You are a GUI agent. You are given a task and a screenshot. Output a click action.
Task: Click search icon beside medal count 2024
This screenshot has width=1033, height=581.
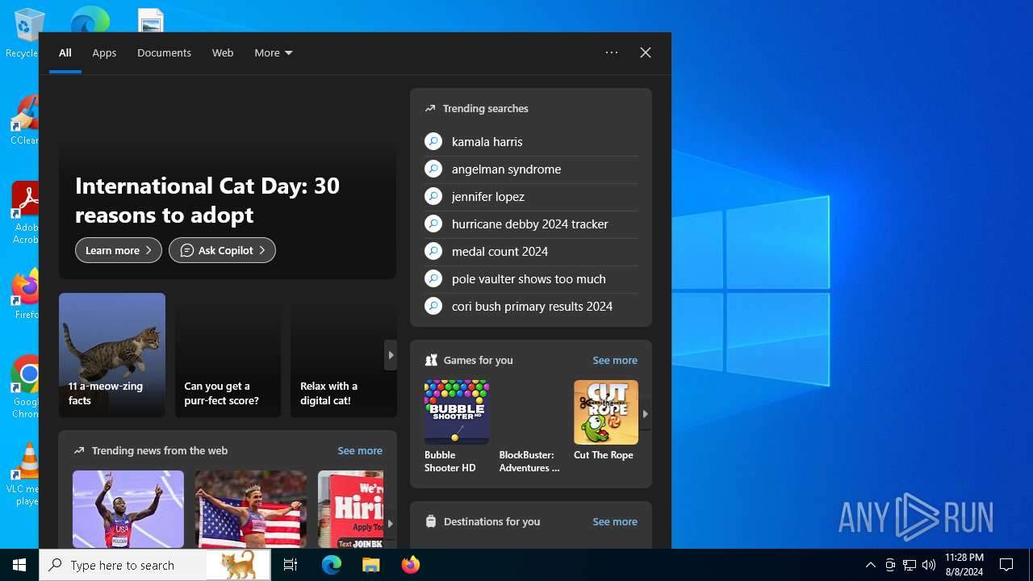[433, 251]
